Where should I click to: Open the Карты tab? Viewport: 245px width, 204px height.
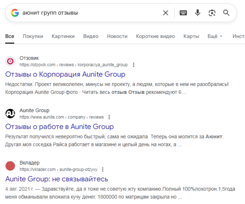click(191, 36)
